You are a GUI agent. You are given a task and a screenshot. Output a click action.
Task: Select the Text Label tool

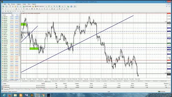tap(24, 9)
